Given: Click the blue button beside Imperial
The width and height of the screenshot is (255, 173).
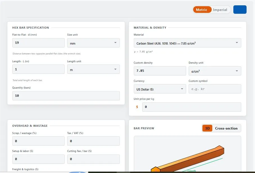Looking at the screenshot, I should pos(240,10).
